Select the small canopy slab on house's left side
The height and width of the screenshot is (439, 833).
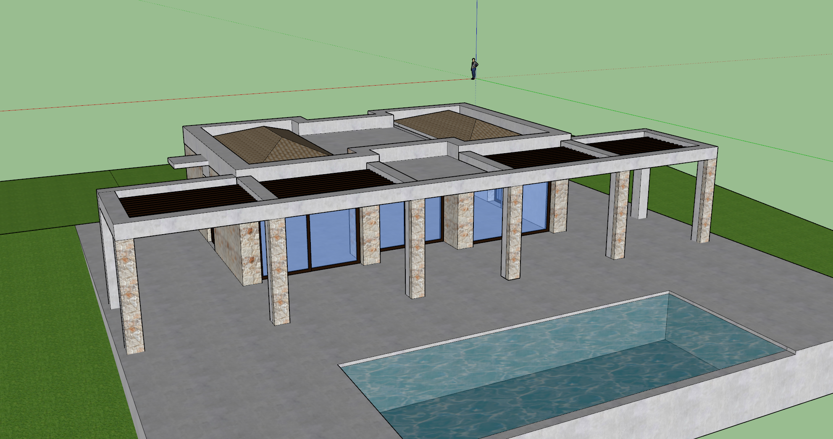[187, 162]
